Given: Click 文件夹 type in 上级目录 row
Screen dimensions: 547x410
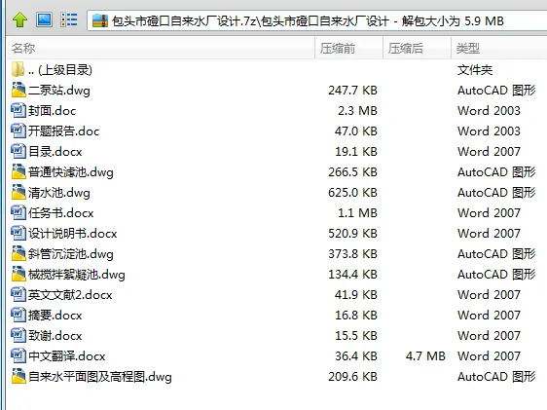Looking at the screenshot, I should point(475,70).
